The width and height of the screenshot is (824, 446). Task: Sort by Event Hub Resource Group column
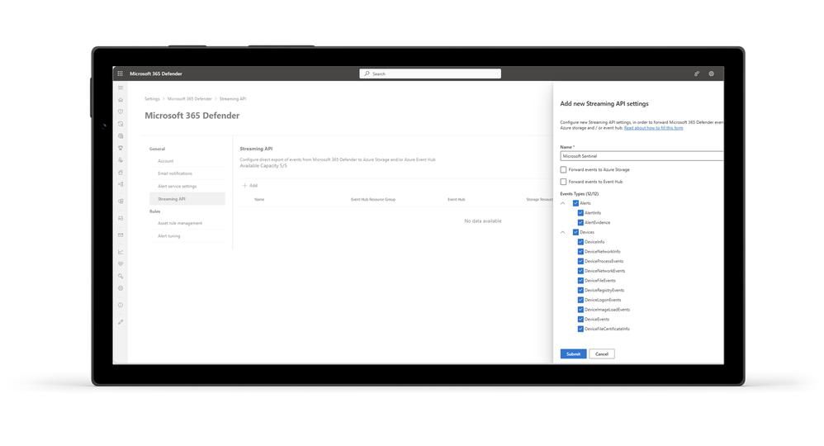click(373, 199)
